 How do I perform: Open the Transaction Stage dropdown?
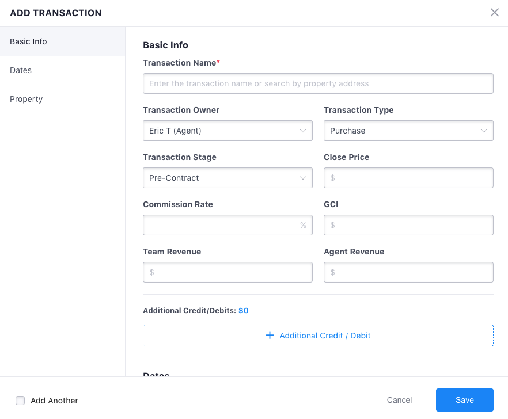[228, 178]
